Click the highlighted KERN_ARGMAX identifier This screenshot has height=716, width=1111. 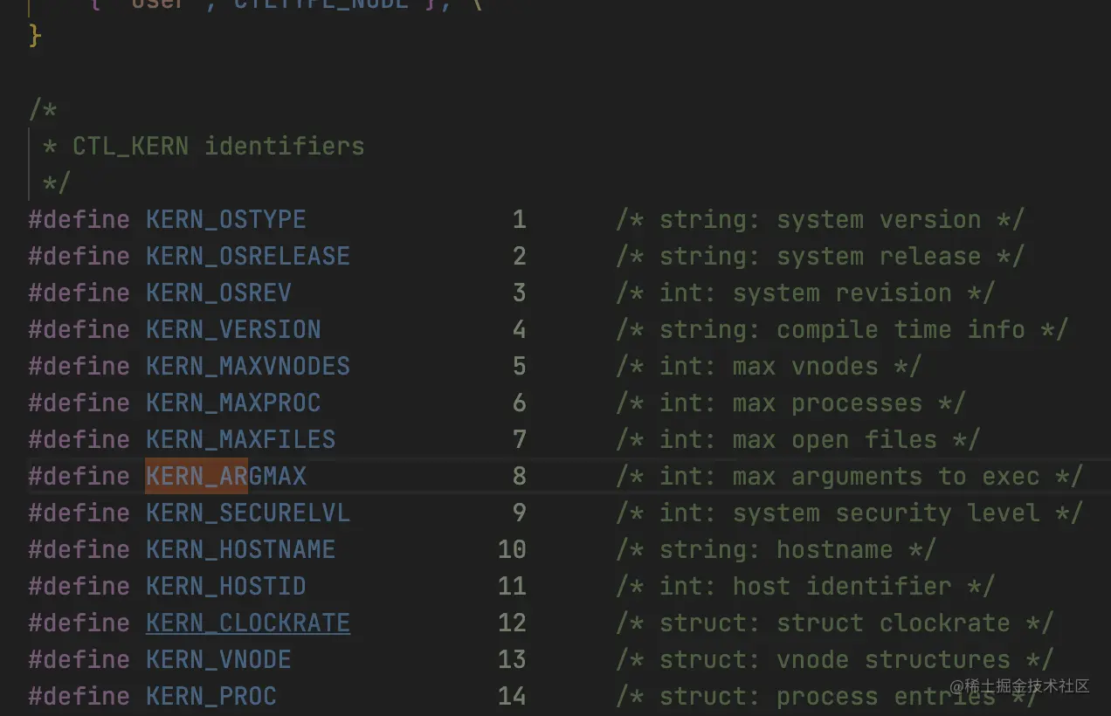coord(226,476)
